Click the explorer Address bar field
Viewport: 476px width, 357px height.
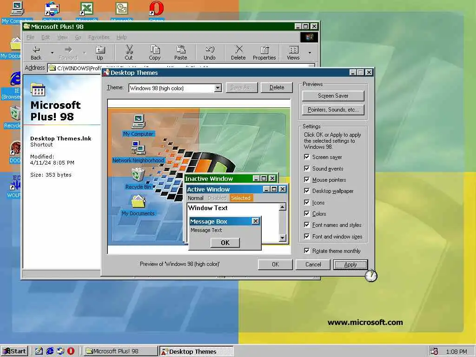tap(181, 68)
